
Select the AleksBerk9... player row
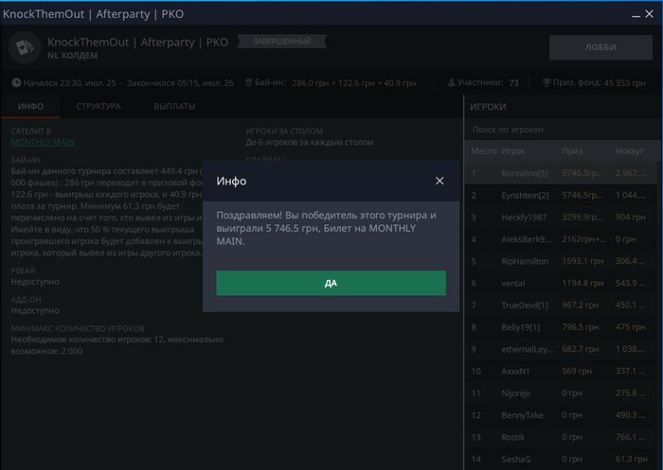tap(561, 239)
